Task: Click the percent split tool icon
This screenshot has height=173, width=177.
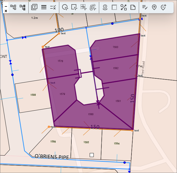Action: (123, 7)
